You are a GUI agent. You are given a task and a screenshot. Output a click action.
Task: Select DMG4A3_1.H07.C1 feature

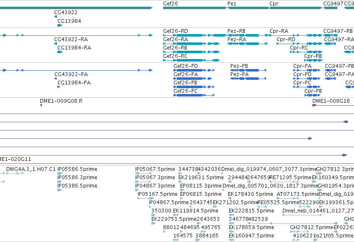pos(31,169)
